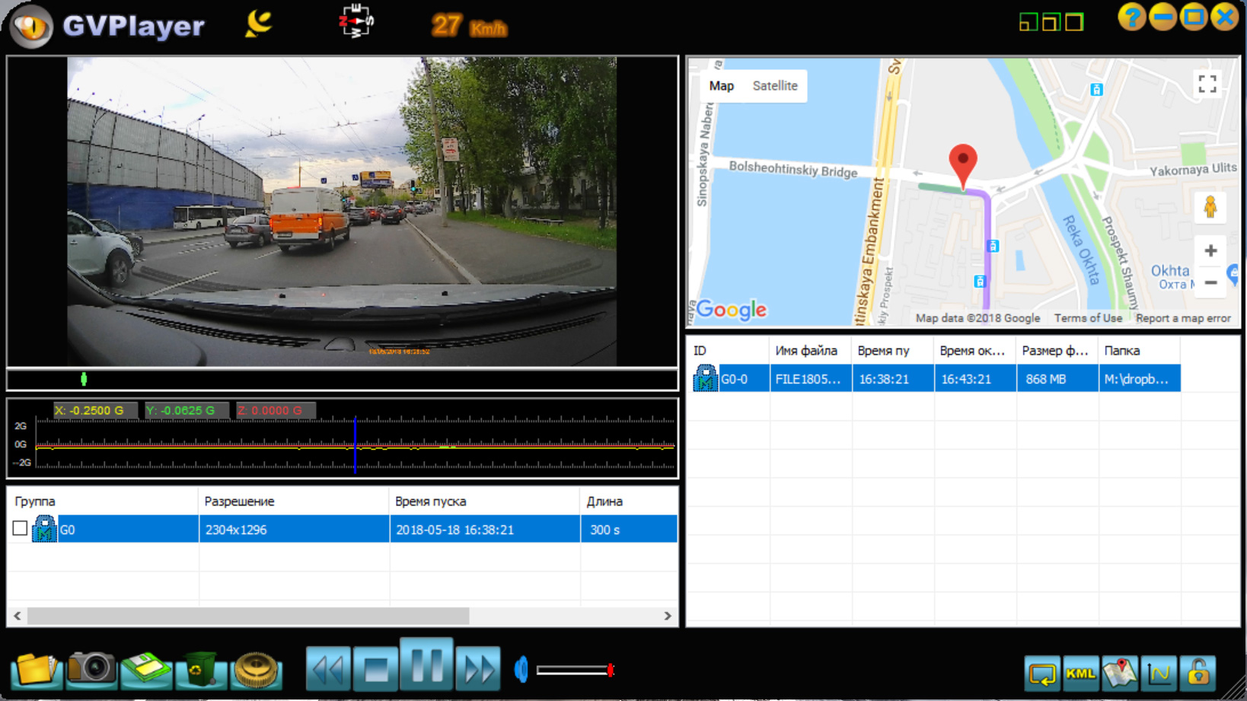The height and width of the screenshot is (701, 1247).
Task: Open video file folder icon
Action: coord(36,670)
